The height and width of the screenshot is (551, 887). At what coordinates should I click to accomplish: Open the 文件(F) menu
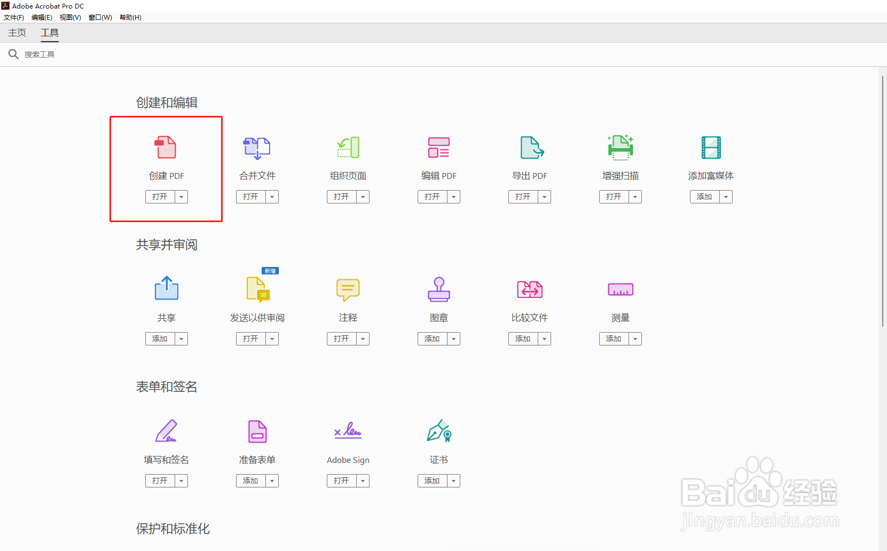[14, 18]
